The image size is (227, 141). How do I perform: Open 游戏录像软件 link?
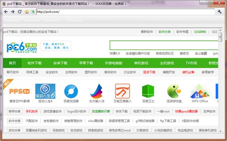pyautogui.click(x=53, y=112)
